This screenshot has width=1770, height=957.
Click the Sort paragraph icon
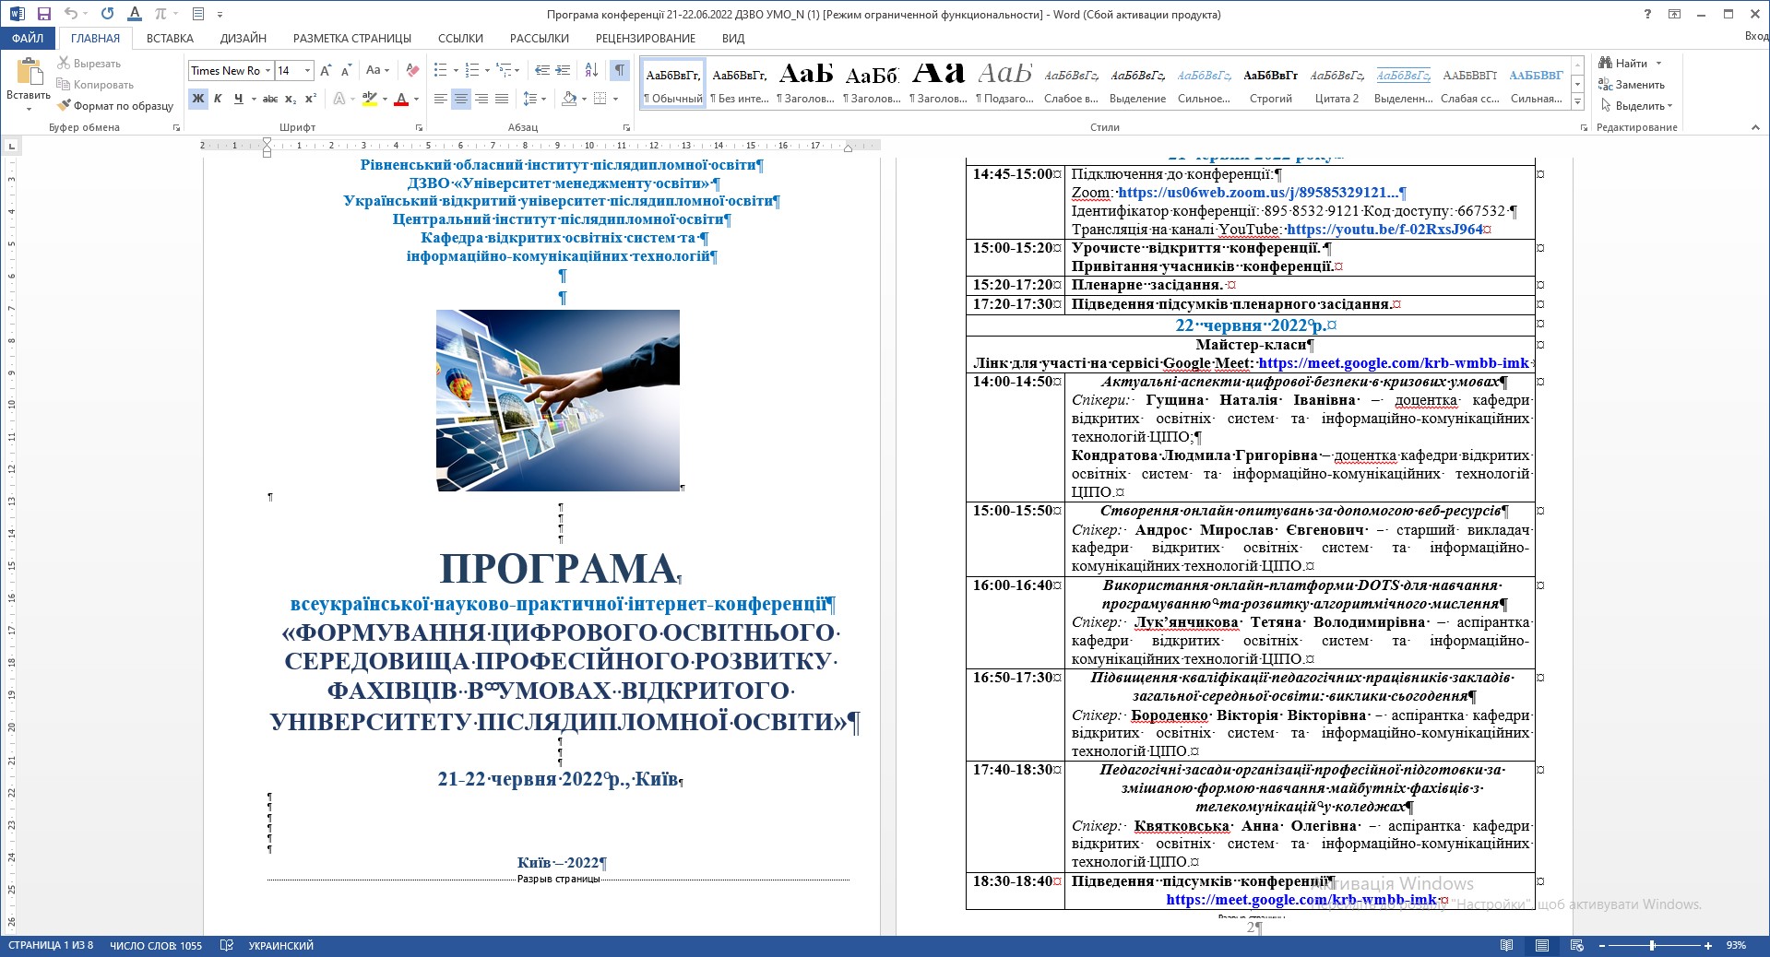[591, 70]
